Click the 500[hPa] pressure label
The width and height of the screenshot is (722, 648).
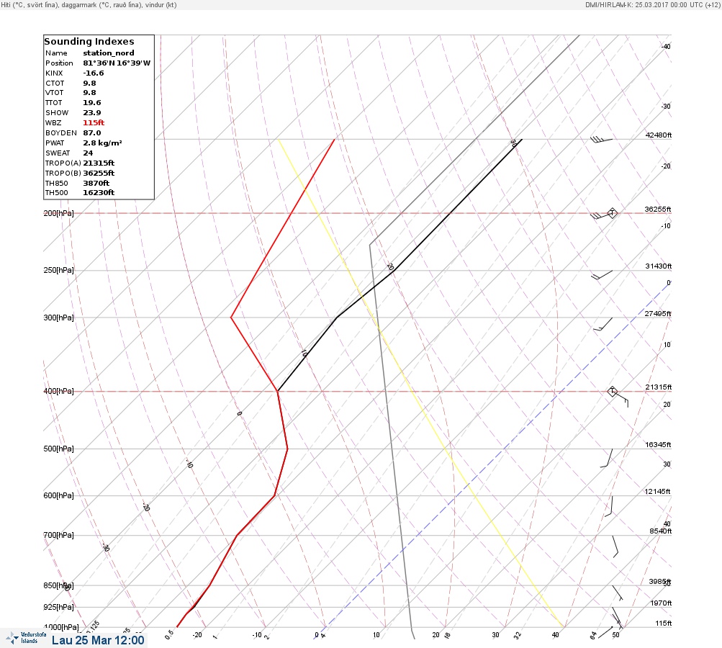click(58, 449)
